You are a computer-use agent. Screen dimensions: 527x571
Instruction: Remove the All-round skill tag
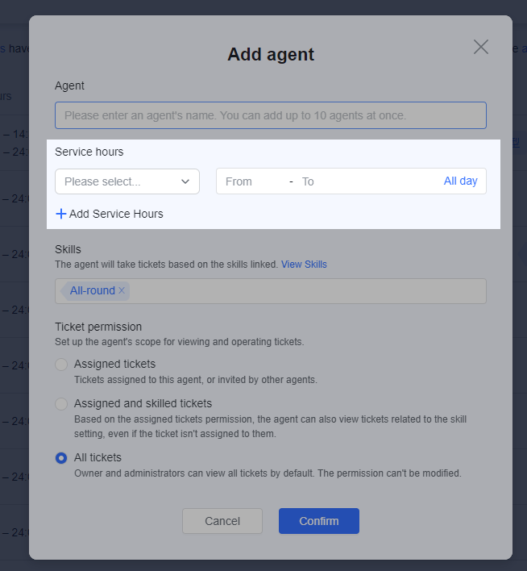[x=122, y=290]
